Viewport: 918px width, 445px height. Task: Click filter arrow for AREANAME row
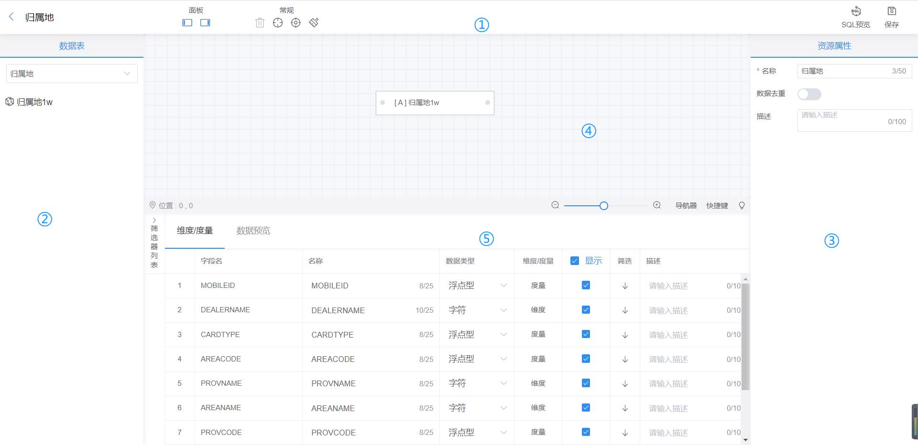pos(625,408)
